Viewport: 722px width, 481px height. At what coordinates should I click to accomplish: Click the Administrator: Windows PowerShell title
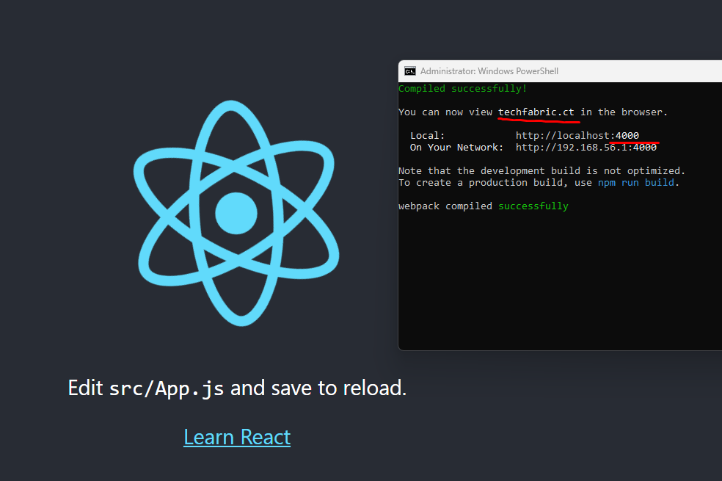[x=489, y=71]
